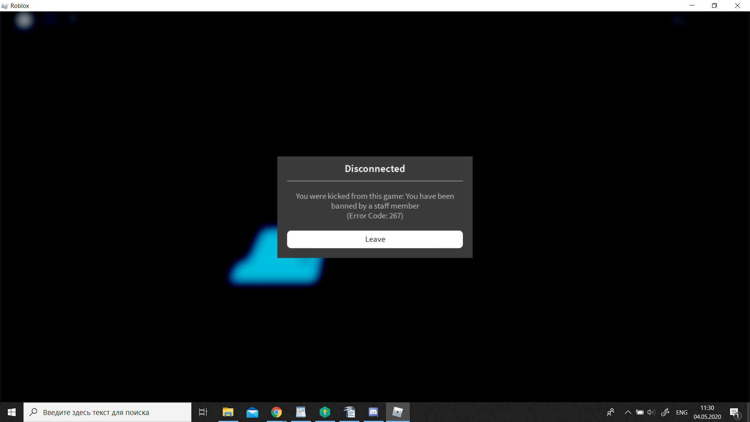750x422 pixels.
Task: Click the Windows Start menu button
Action: coord(12,412)
